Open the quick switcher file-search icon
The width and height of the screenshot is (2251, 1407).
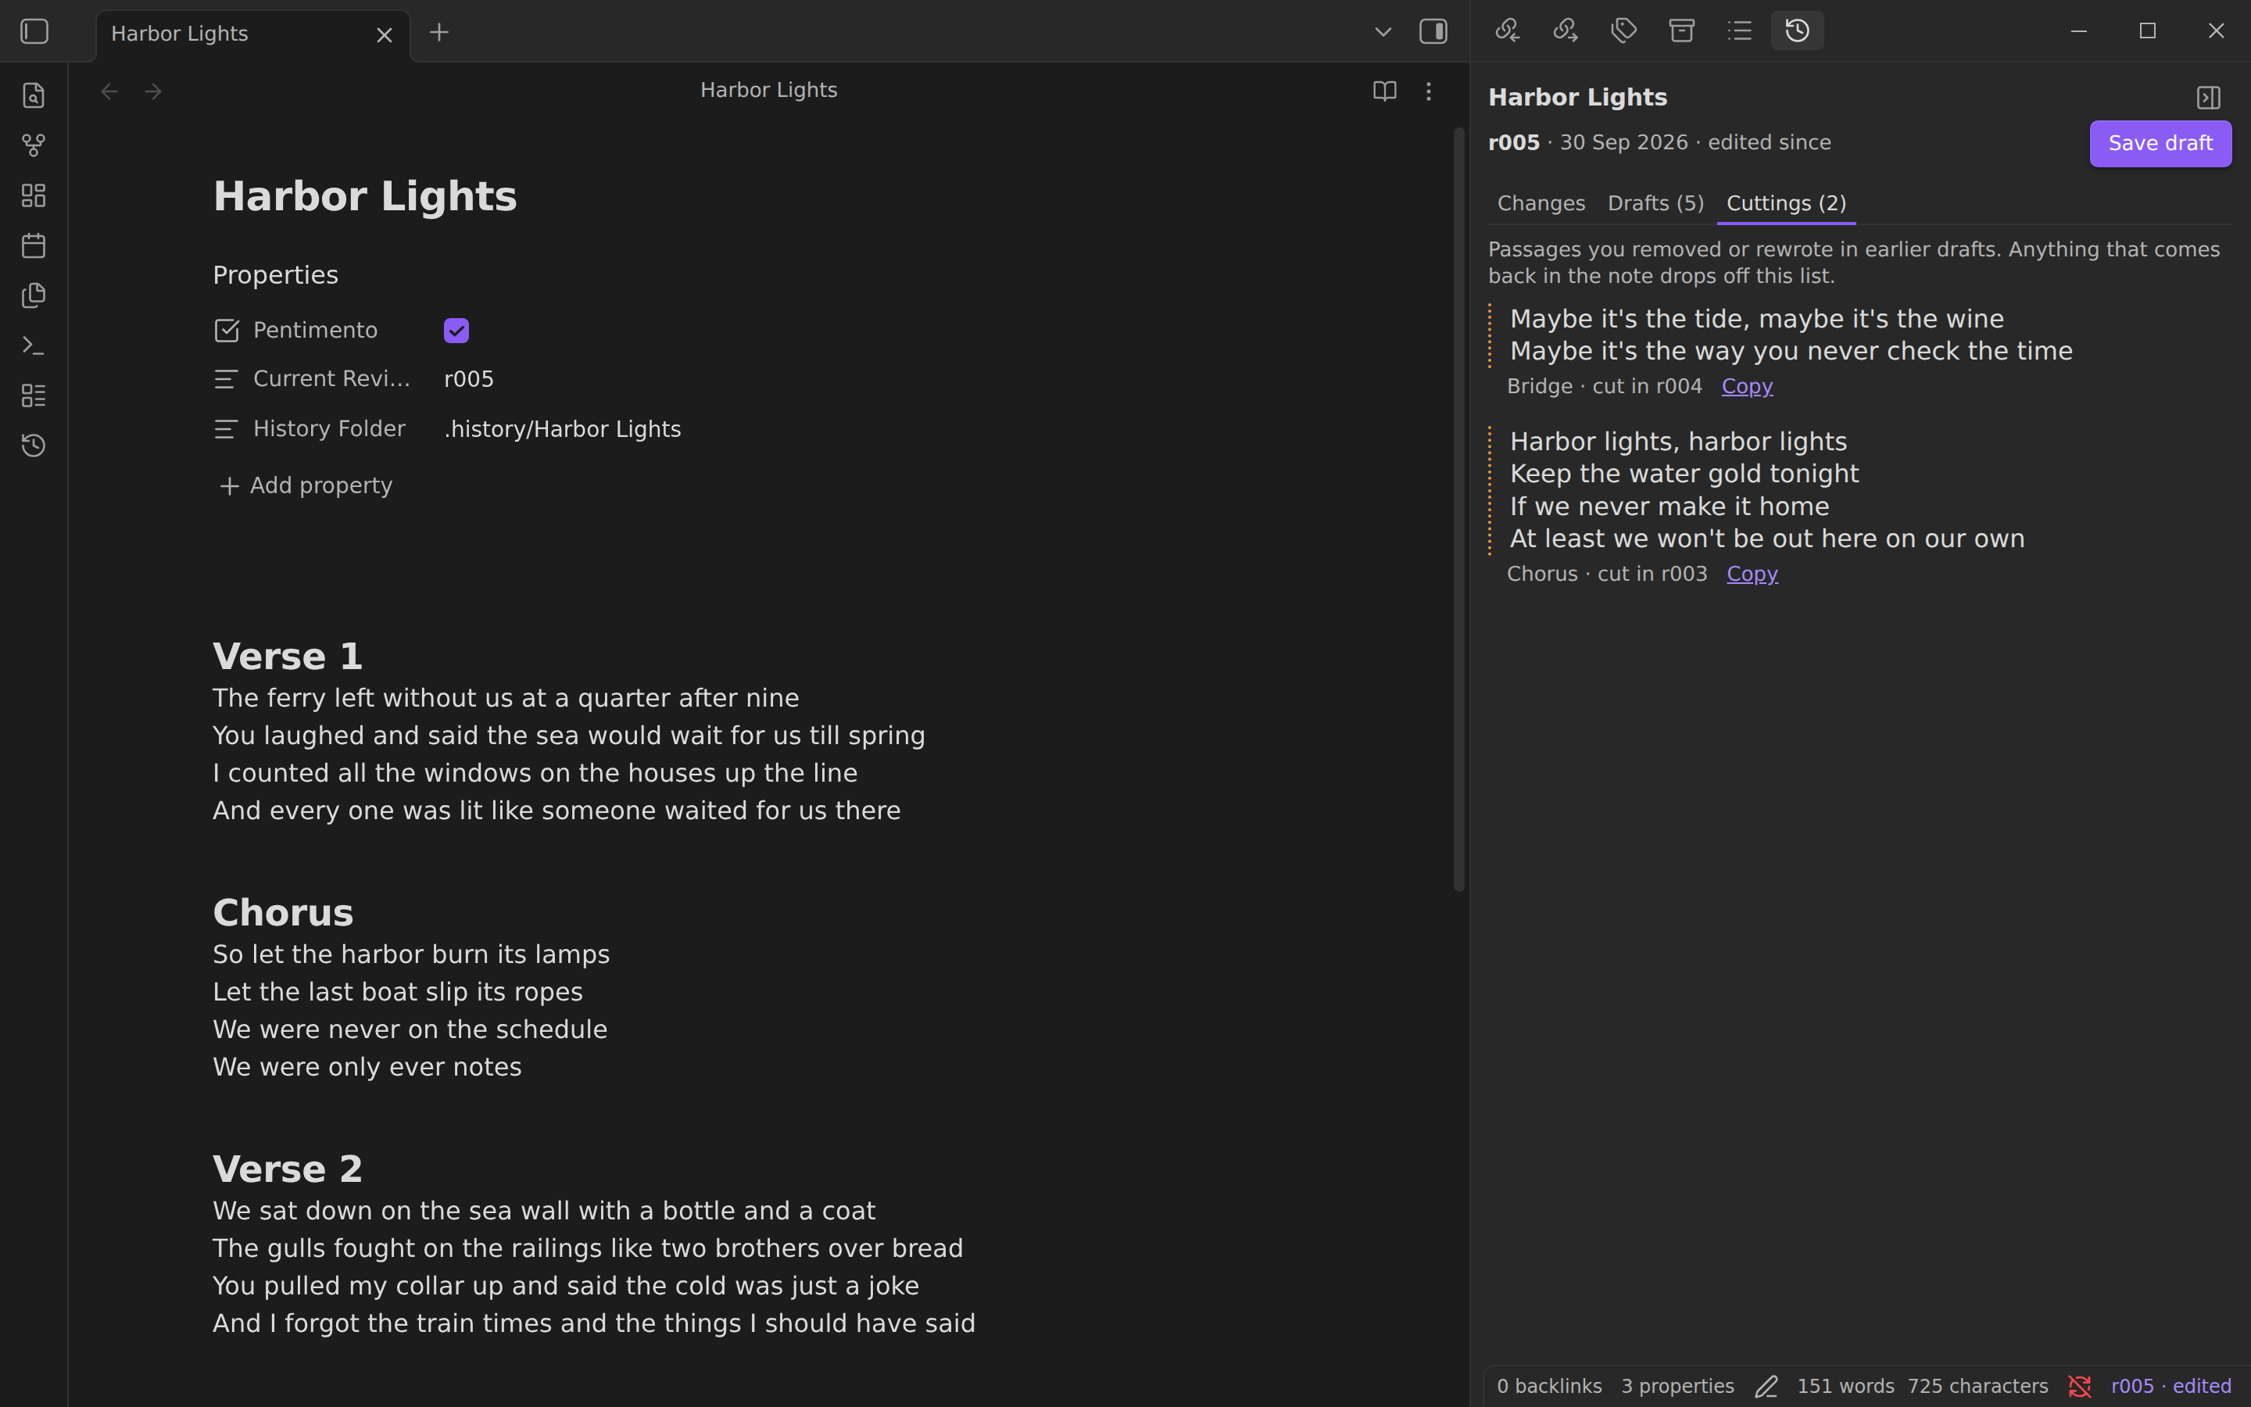(x=34, y=95)
